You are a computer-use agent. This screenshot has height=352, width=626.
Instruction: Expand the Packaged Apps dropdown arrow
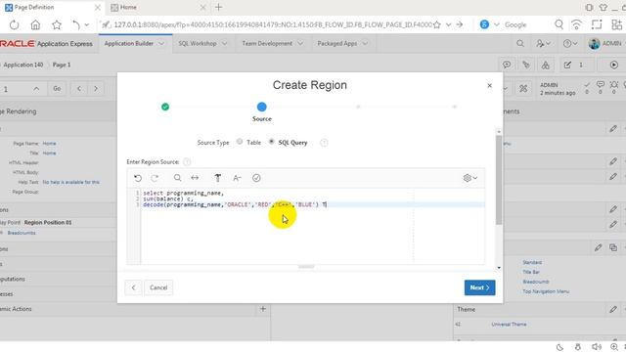click(x=365, y=43)
